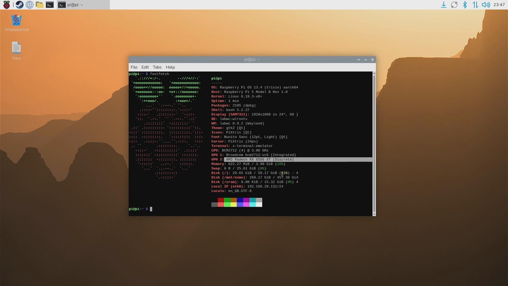Click the 'PiXtrix [Qt]' icons text
The width and height of the screenshot is (508, 286).
239,132
